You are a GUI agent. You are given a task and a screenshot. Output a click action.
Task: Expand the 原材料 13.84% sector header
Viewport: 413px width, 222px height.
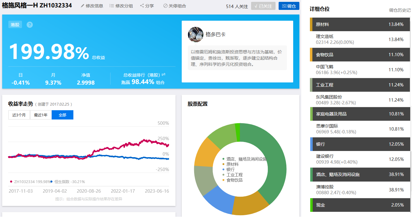coord(360,24)
